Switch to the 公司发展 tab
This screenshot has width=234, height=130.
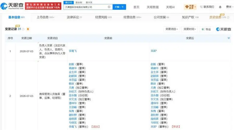[161, 17]
